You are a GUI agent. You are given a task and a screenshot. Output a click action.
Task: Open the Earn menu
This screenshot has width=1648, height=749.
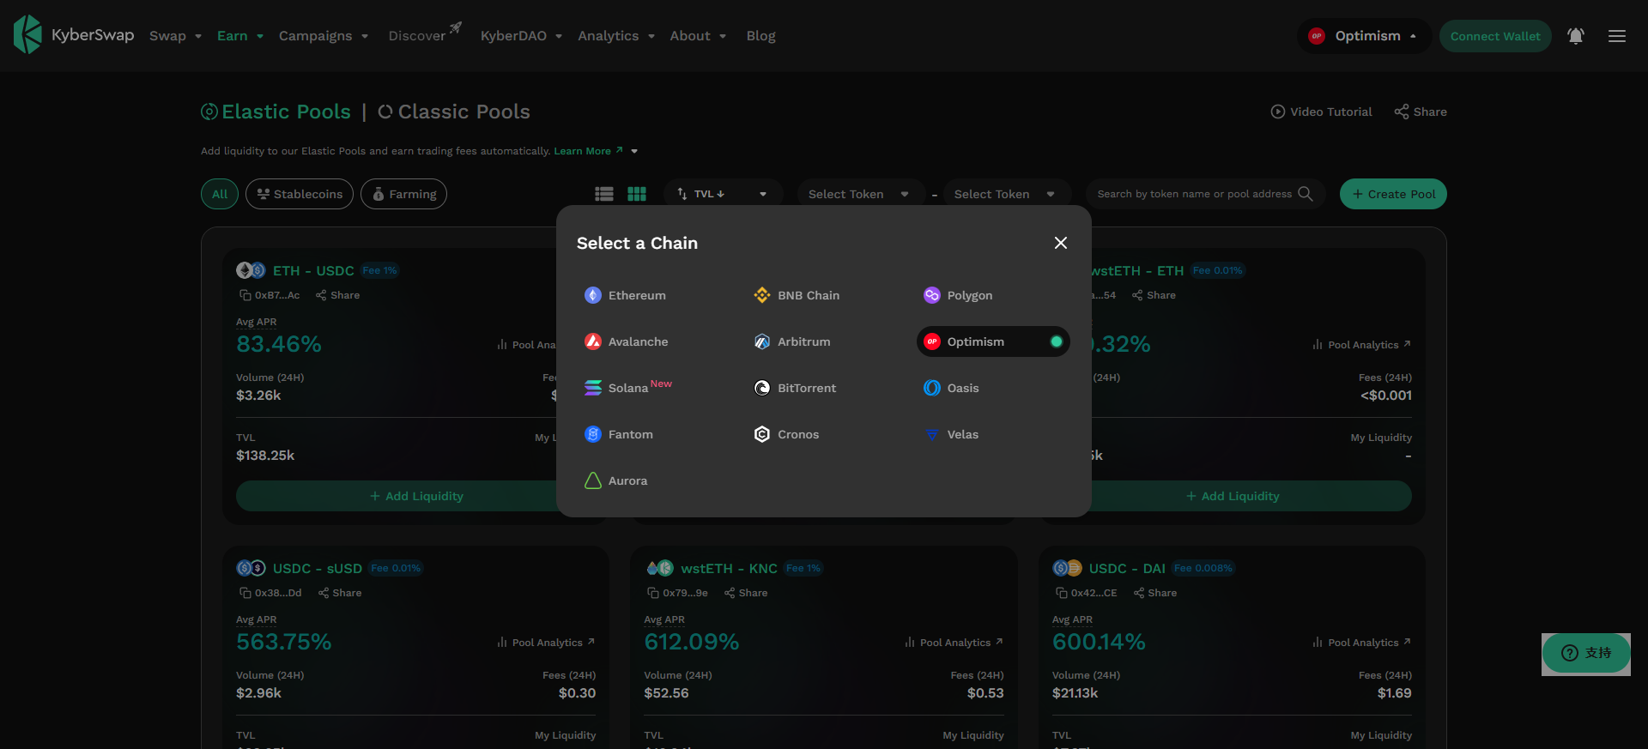(239, 36)
